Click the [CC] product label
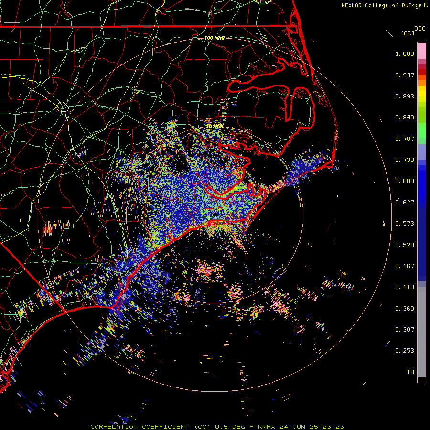 coord(408,33)
